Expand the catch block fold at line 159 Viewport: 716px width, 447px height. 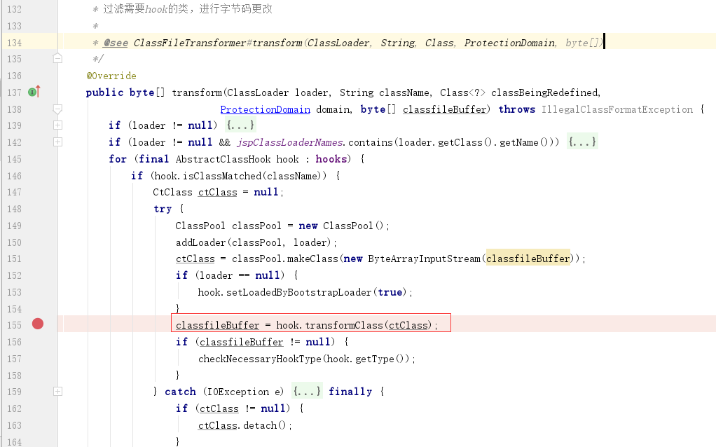point(57,391)
